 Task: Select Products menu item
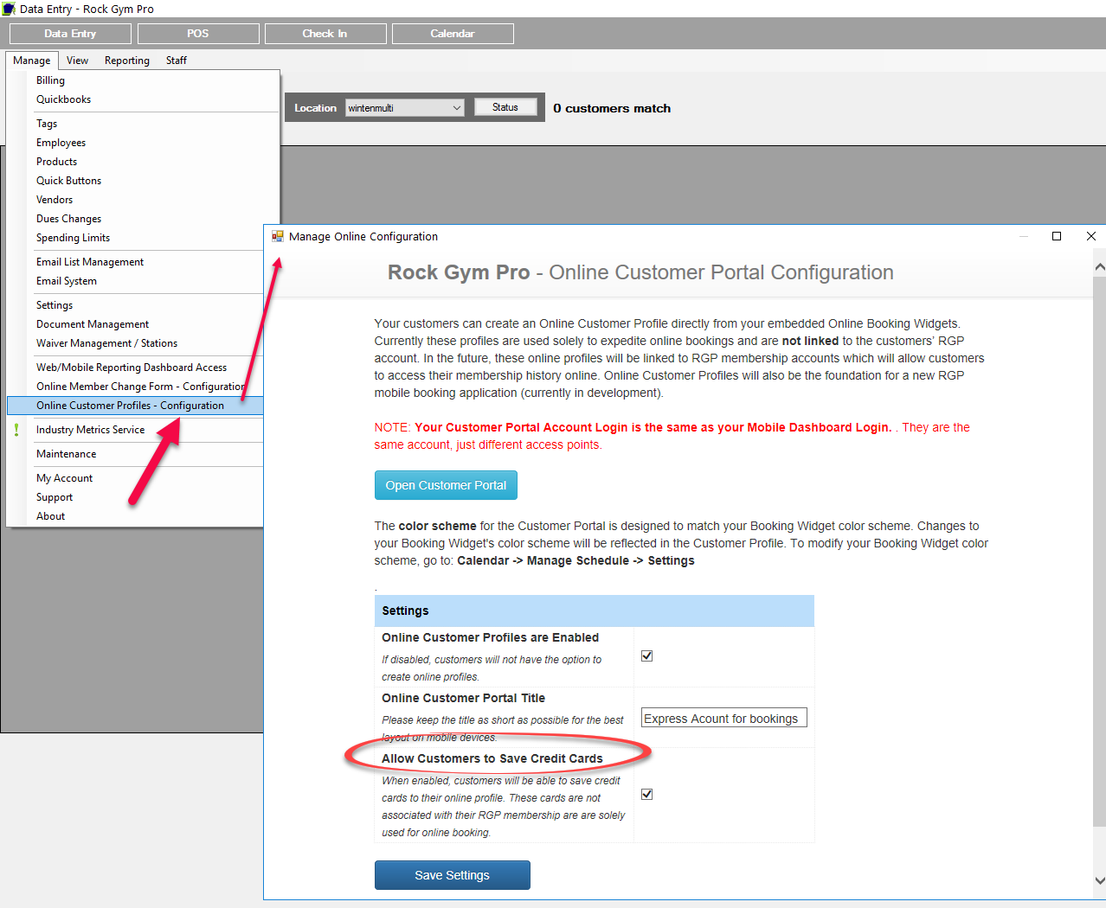(x=143, y=162)
